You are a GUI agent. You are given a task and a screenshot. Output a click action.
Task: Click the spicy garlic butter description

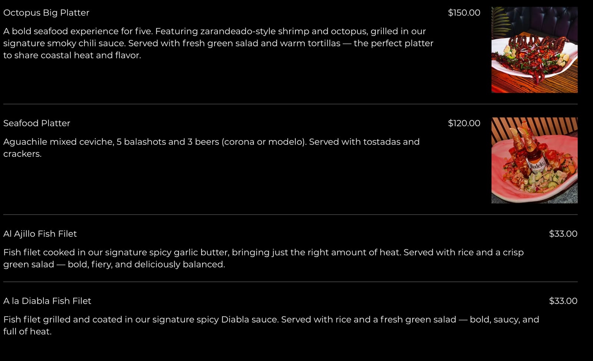(264, 258)
